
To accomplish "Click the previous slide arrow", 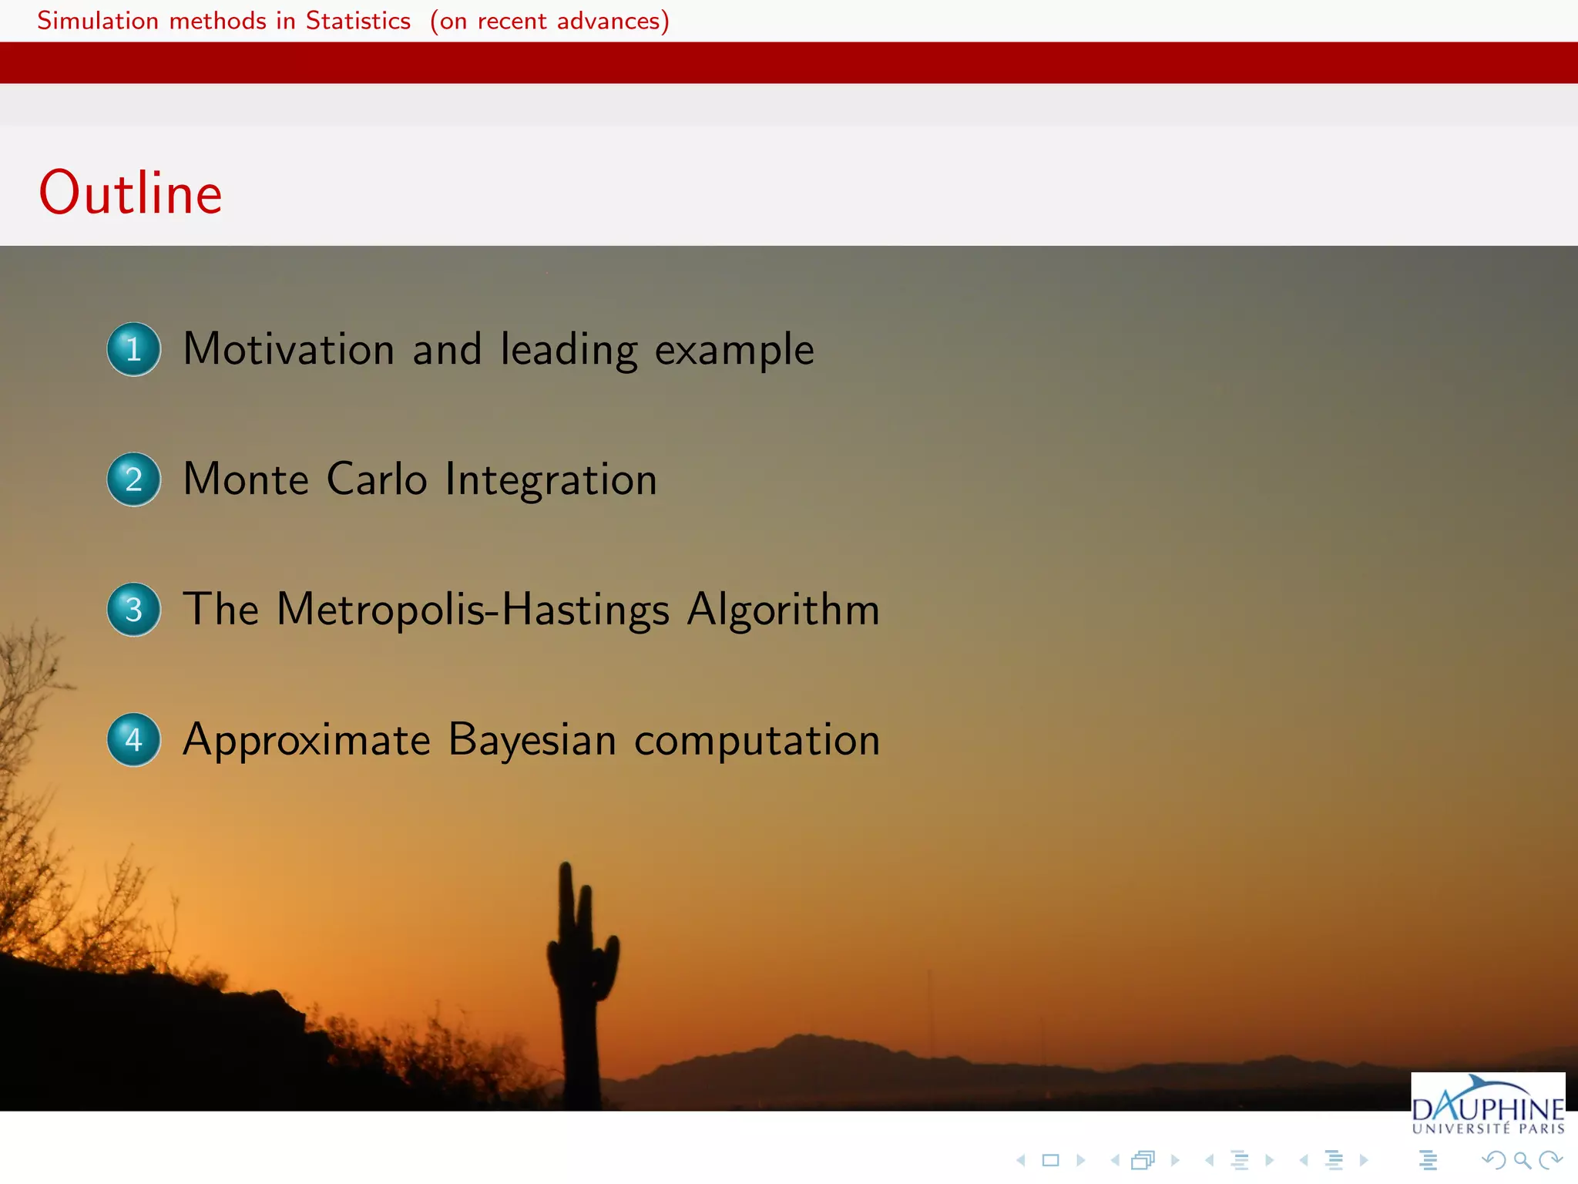I will pos(1021,1160).
